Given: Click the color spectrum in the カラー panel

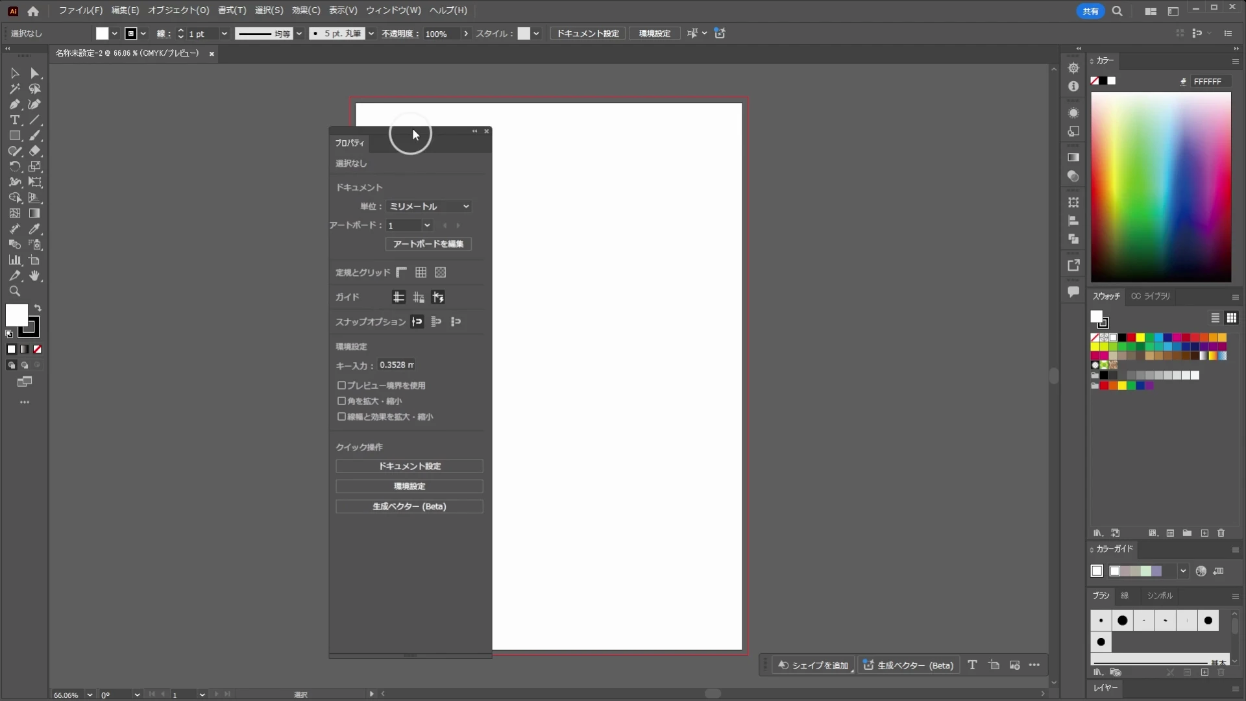Looking at the screenshot, I should (1161, 187).
